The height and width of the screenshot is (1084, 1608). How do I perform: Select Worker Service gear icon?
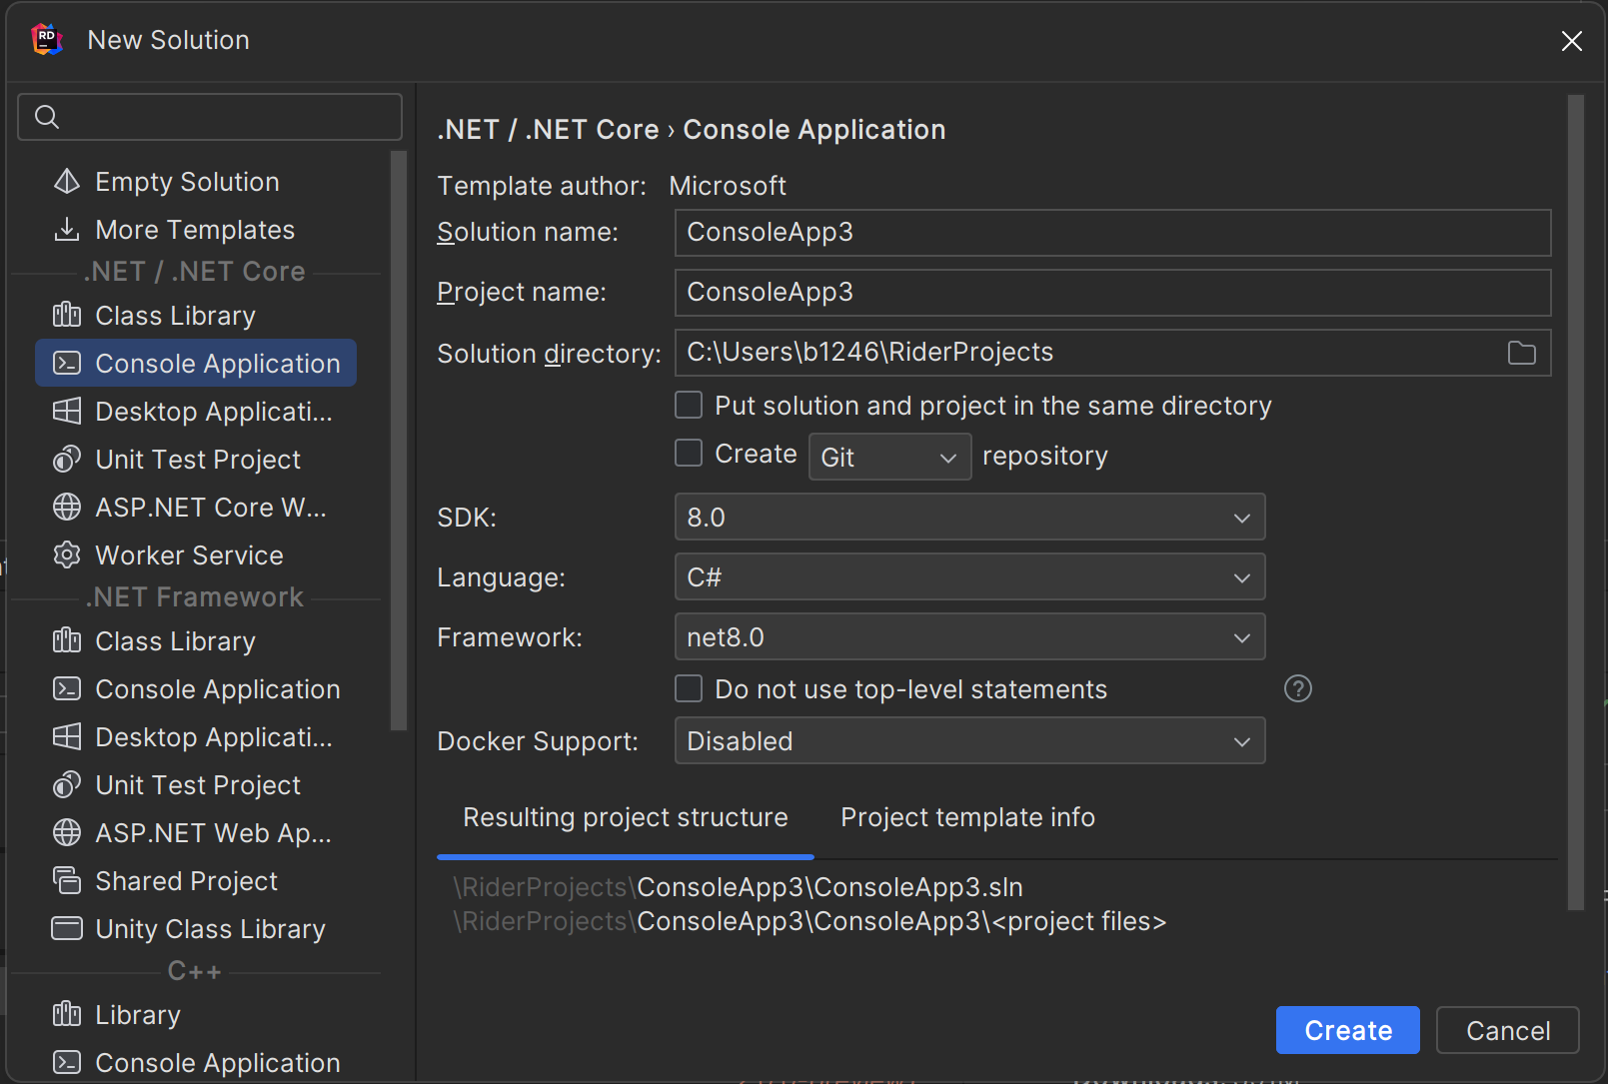[x=67, y=555]
